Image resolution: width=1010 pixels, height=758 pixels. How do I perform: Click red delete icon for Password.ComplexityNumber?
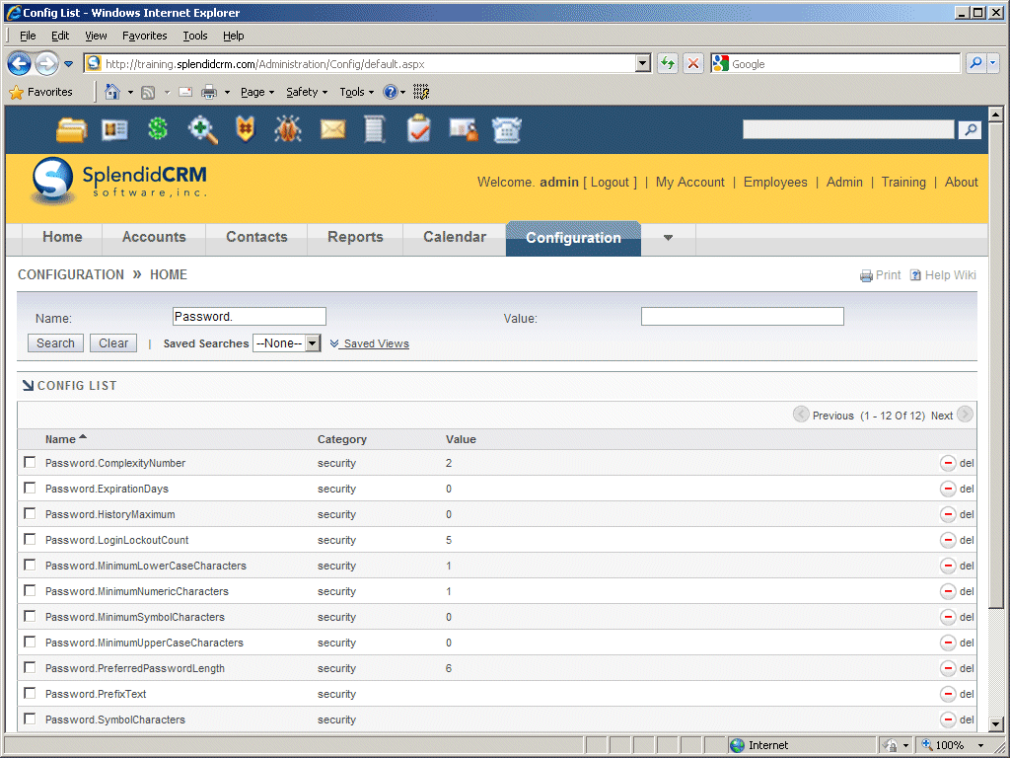click(x=948, y=463)
